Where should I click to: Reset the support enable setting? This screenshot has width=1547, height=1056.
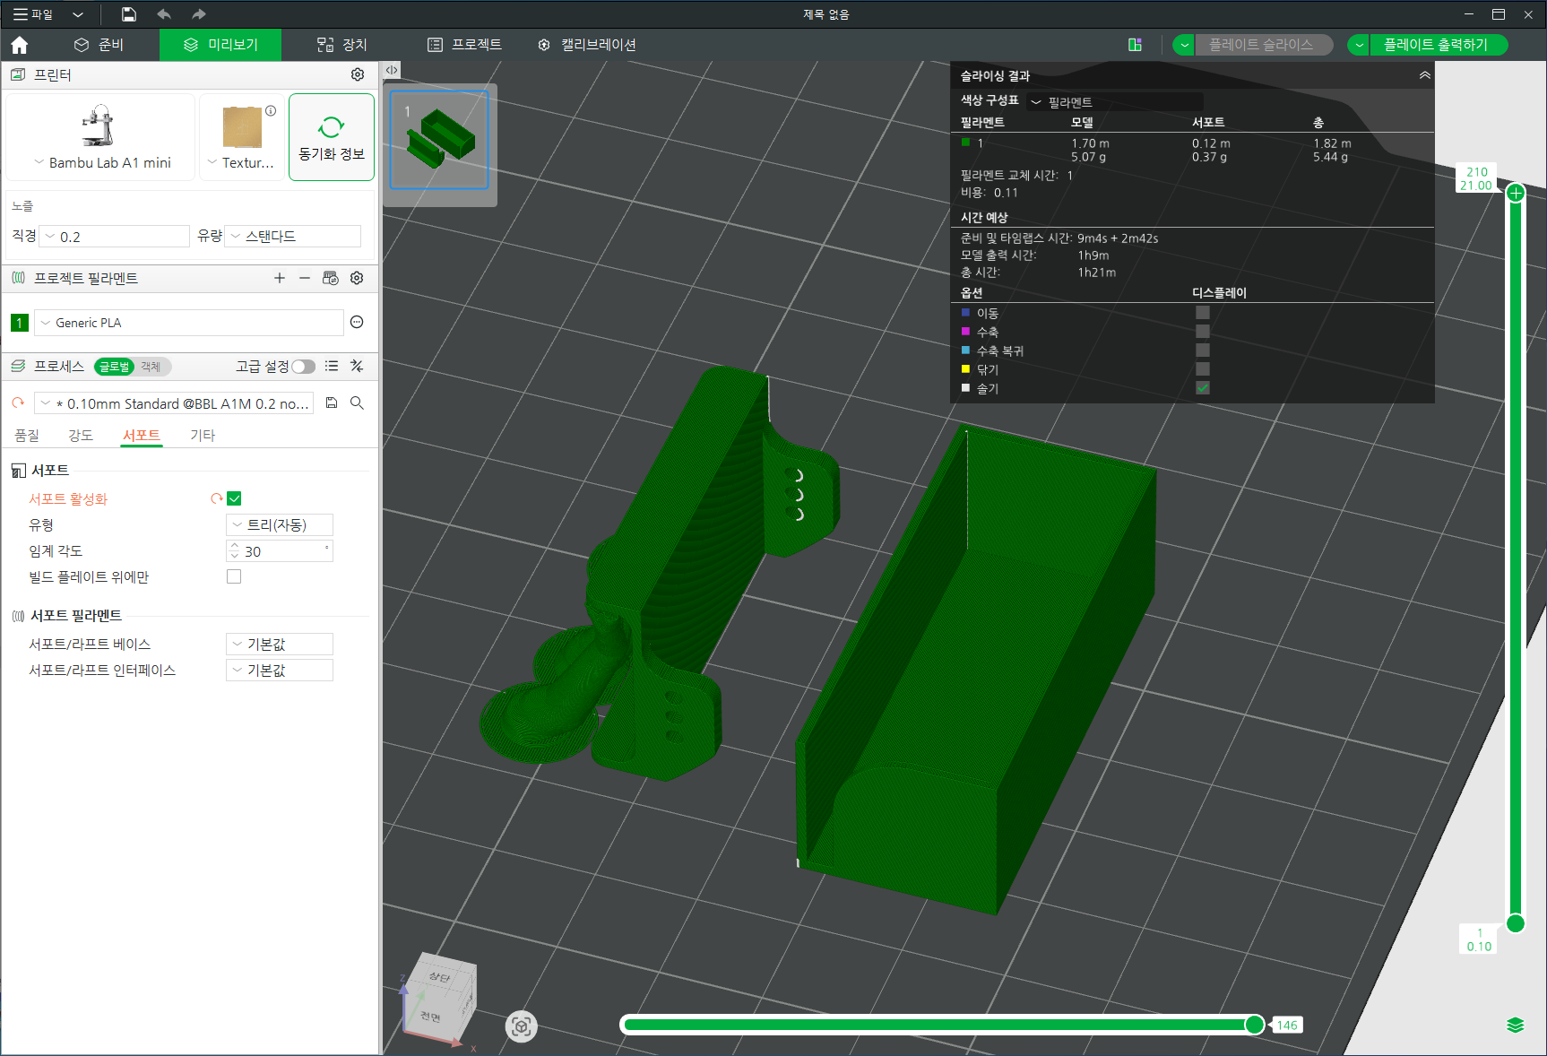coord(216,498)
